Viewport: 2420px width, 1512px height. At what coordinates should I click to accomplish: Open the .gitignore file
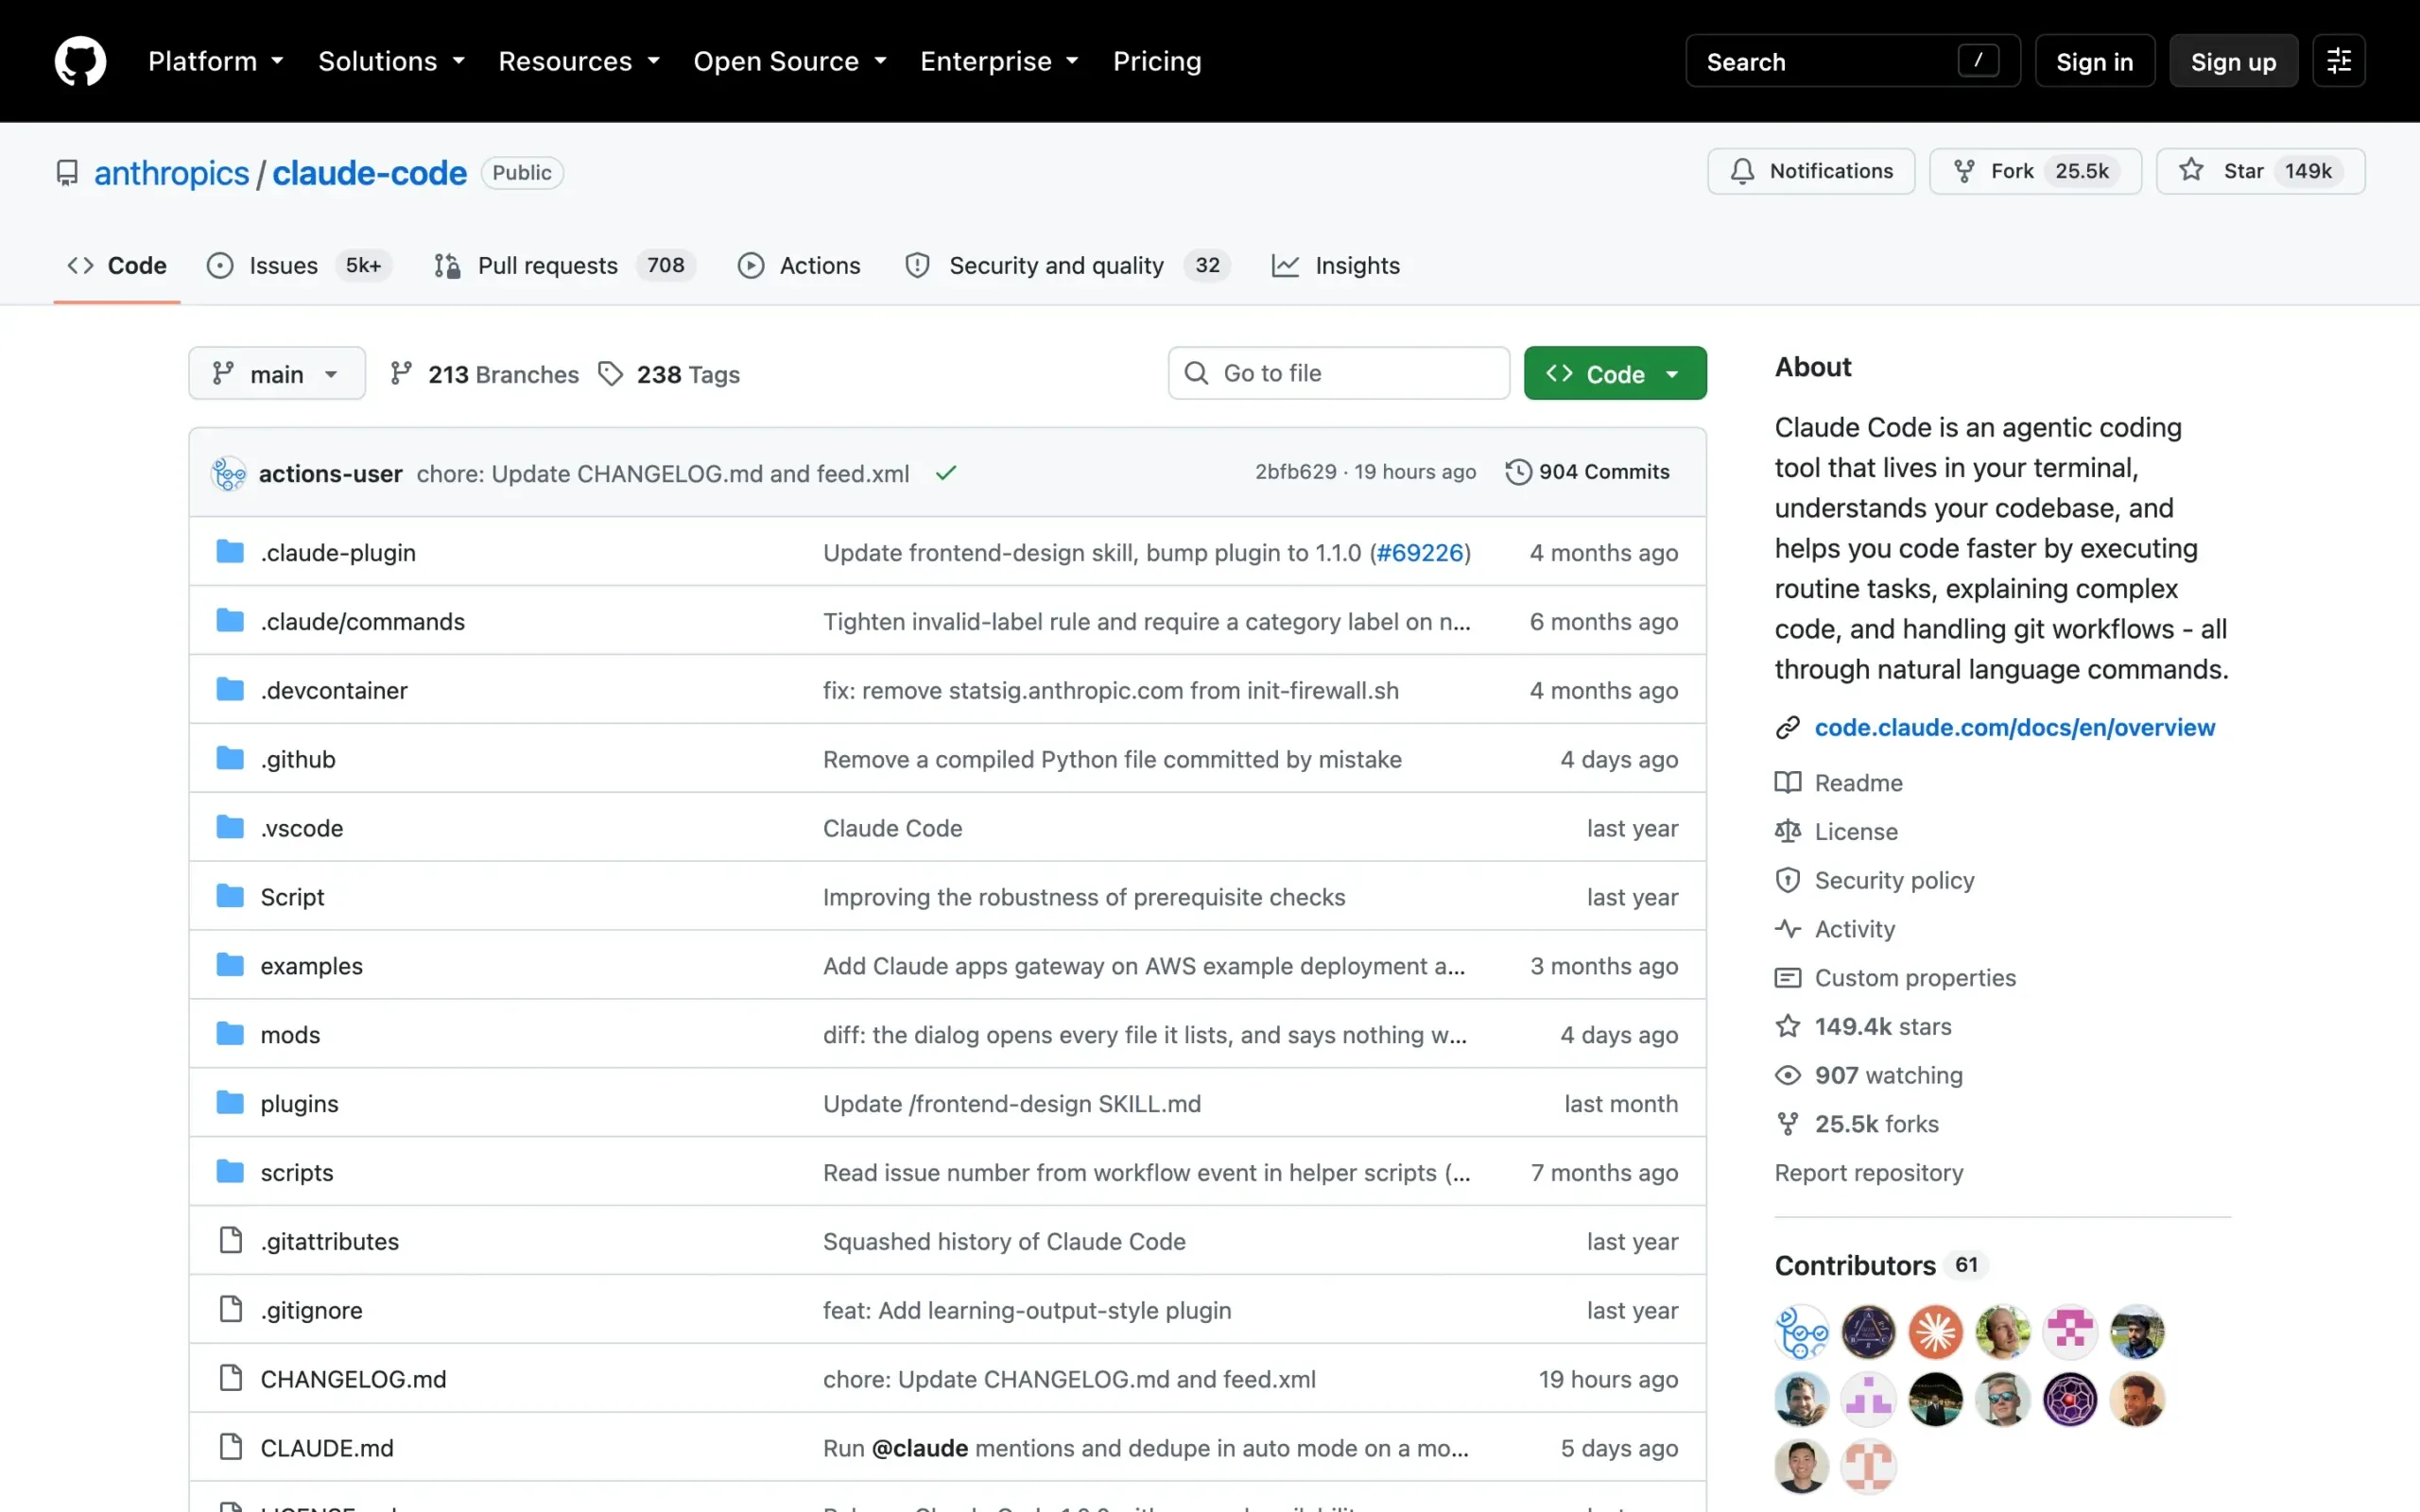pos(312,1312)
